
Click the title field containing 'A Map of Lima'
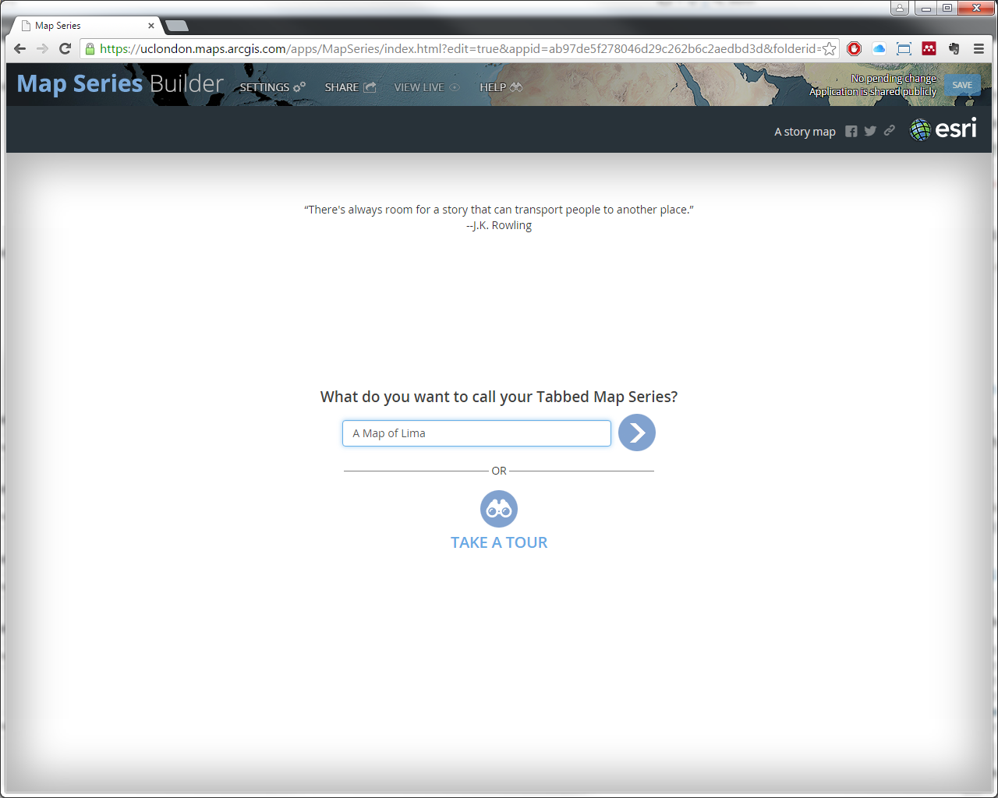pos(476,433)
